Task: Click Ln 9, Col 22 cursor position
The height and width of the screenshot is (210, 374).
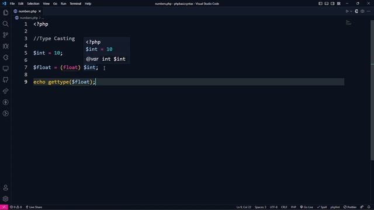Action: 244,207
